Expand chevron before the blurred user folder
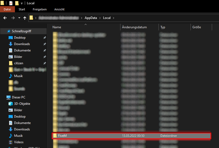Viewport: 219px width, 148px height. coord(36,18)
